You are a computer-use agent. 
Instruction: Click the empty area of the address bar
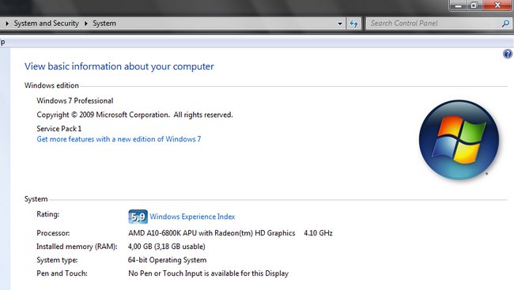[226, 24]
